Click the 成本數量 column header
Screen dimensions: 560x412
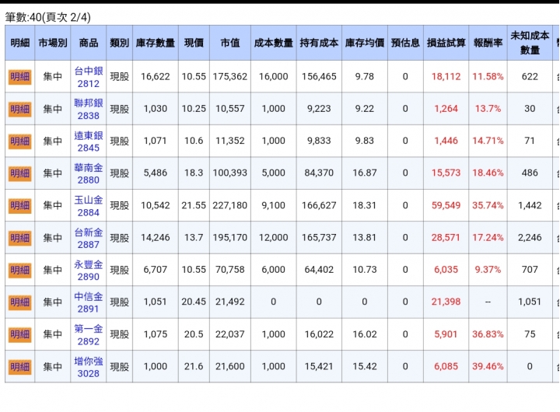click(274, 43)
